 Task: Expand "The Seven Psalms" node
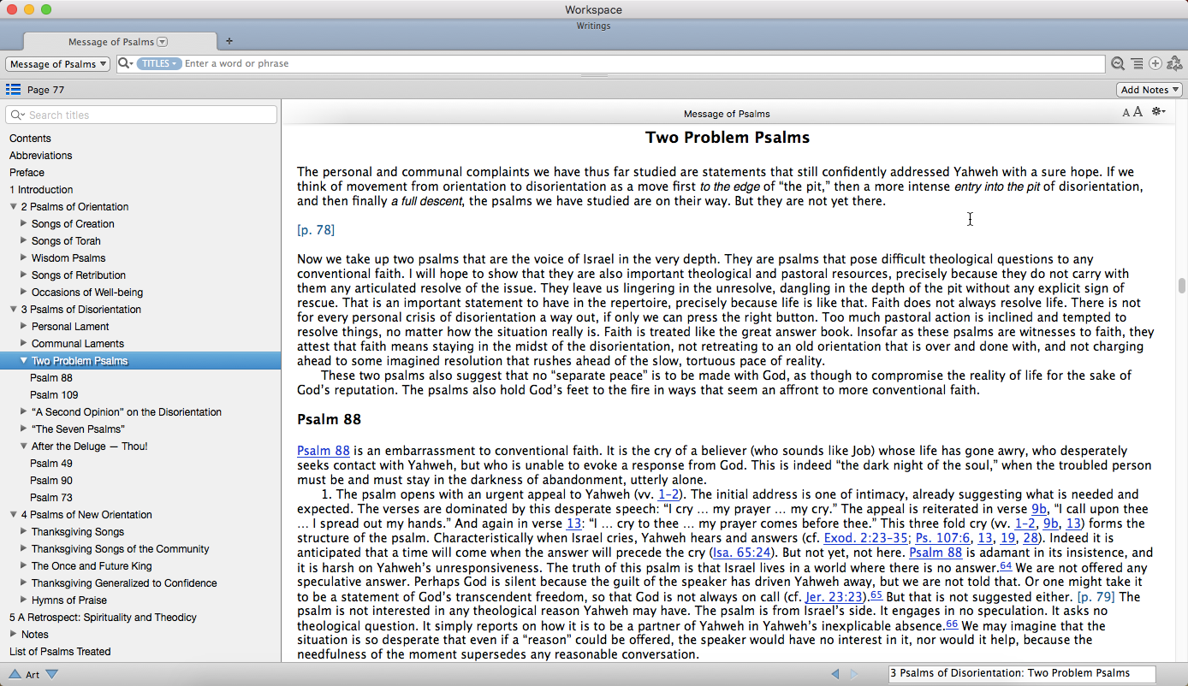pyautogui.click(x=24, y=429)
